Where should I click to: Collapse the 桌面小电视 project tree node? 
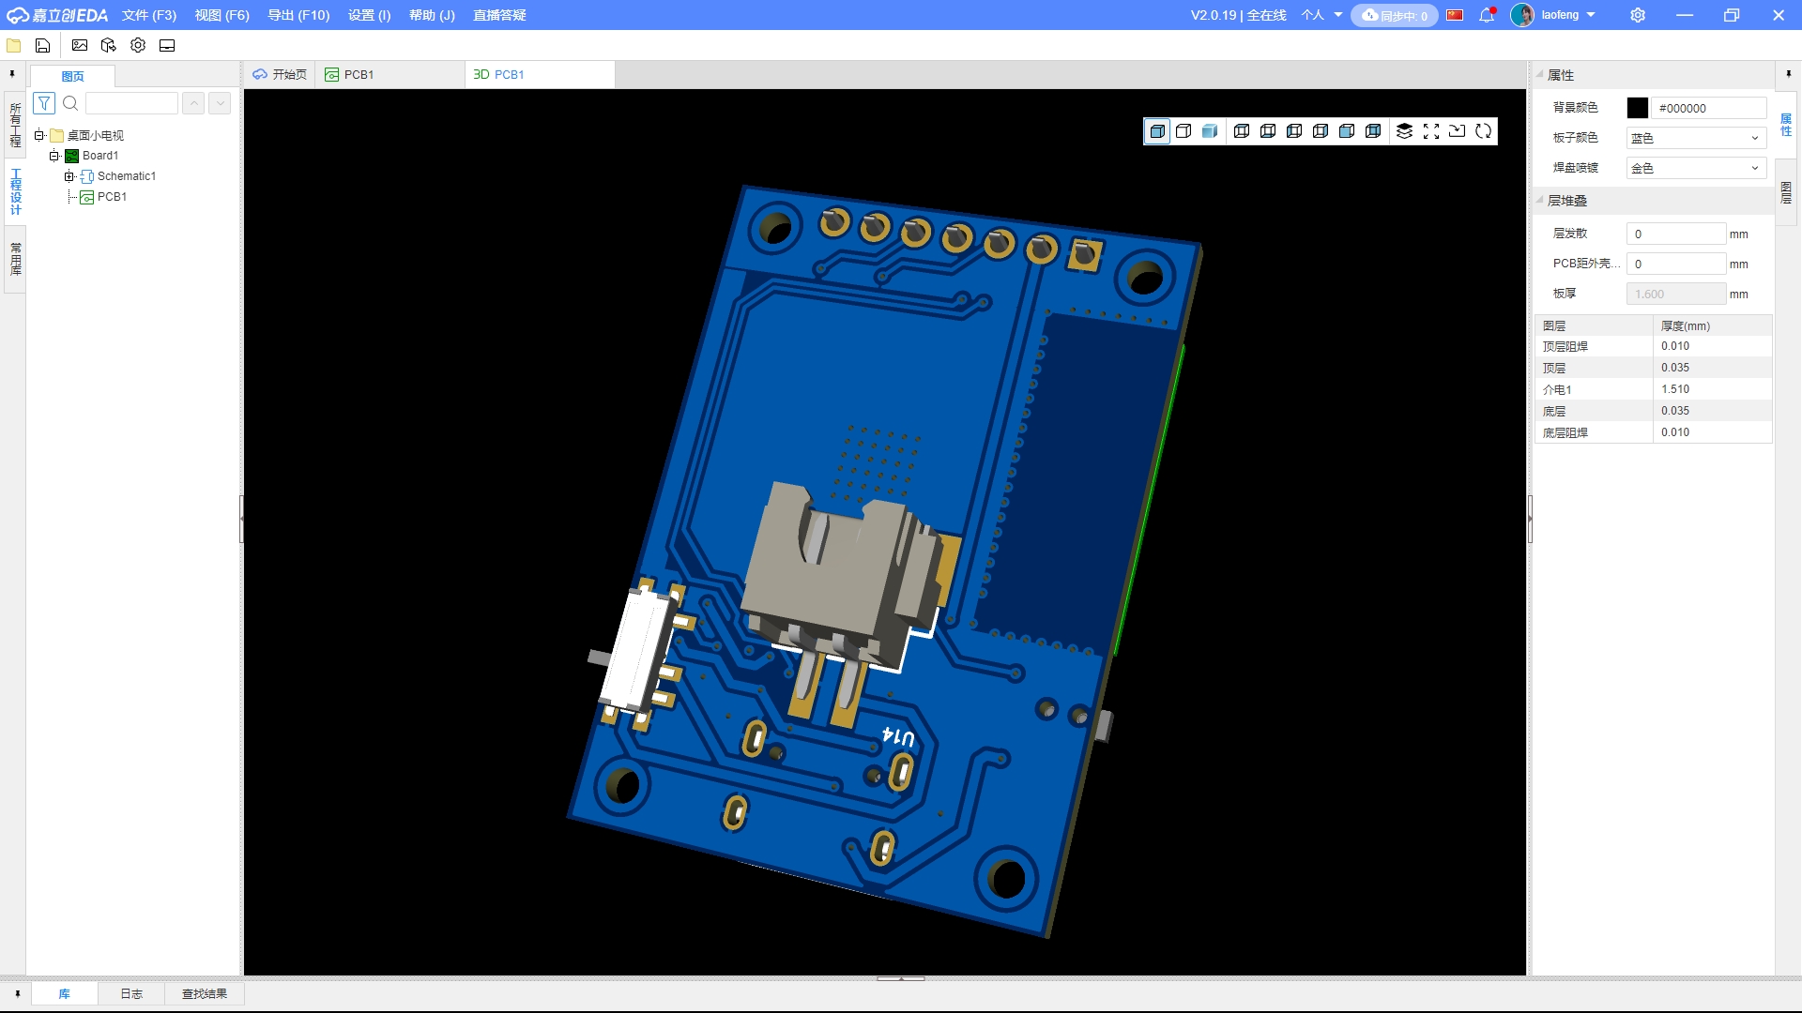(x=39, y=135)
